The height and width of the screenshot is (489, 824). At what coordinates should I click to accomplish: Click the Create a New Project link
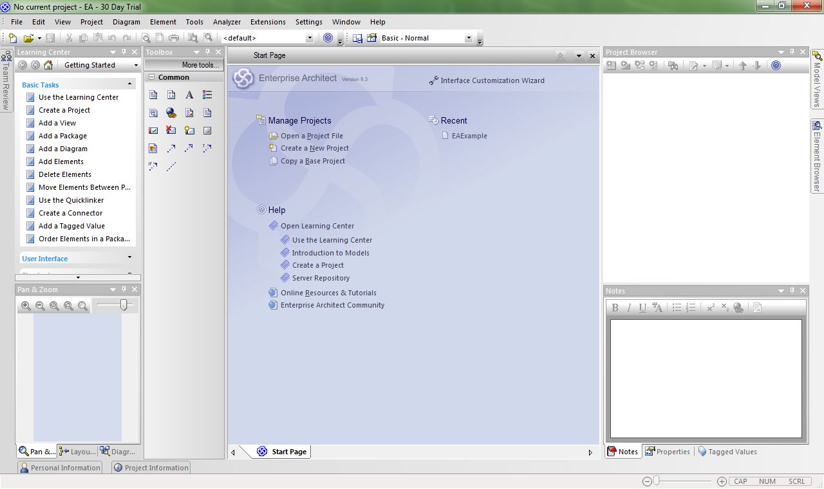coord(315,148)
